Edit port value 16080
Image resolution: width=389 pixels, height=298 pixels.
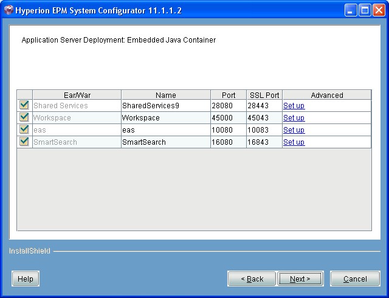229,142
